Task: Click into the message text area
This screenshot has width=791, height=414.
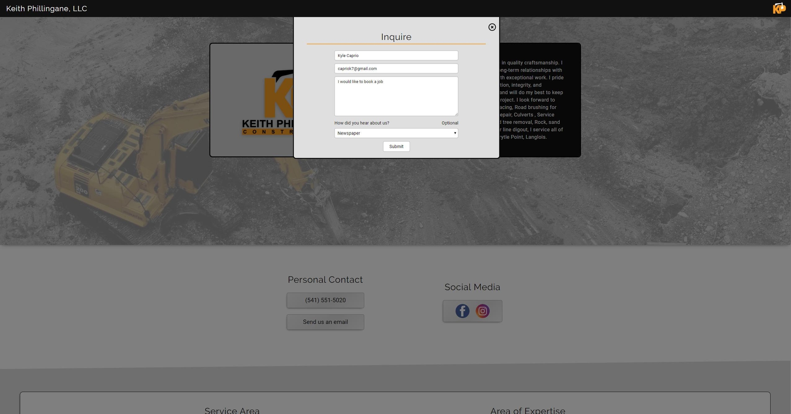Action: (396, 96)
